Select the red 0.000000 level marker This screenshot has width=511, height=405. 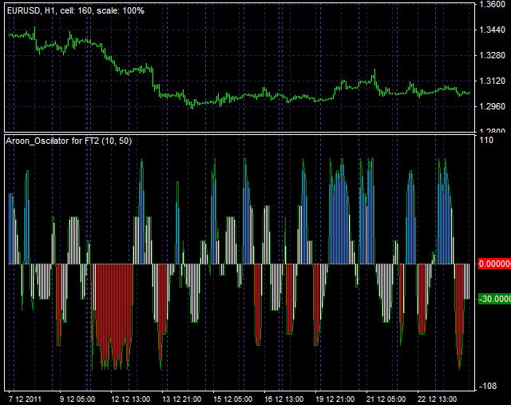pos(494,264)
